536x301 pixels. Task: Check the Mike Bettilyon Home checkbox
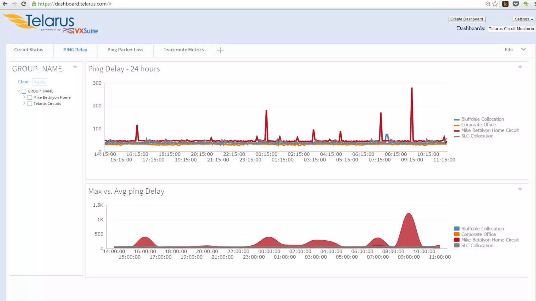pos(30,97)
